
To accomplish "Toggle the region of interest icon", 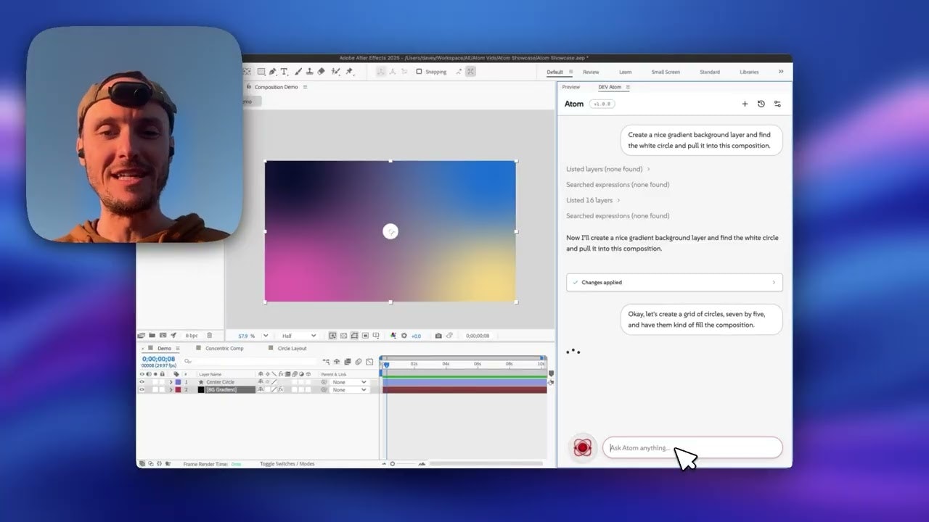I will (365, 336).
